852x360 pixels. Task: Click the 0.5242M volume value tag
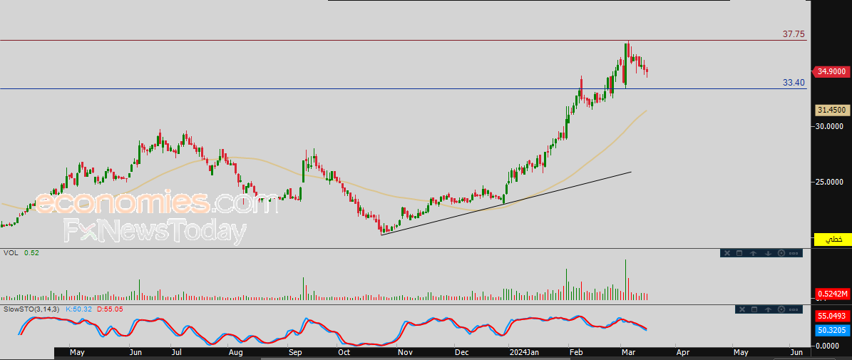coord(831,294)
